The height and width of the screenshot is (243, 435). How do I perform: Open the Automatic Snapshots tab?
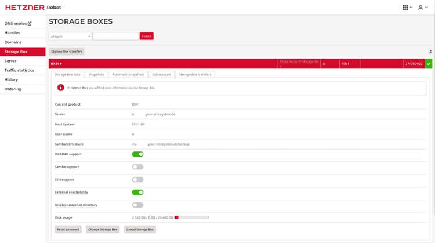[x=128, y=75]
